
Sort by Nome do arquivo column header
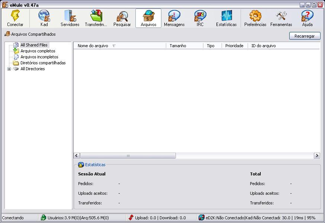pyautogui.click(x=120, y=46)
